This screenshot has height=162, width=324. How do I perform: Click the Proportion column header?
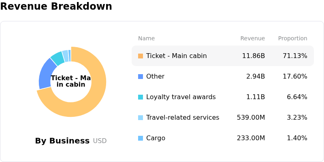pos(292,39)
